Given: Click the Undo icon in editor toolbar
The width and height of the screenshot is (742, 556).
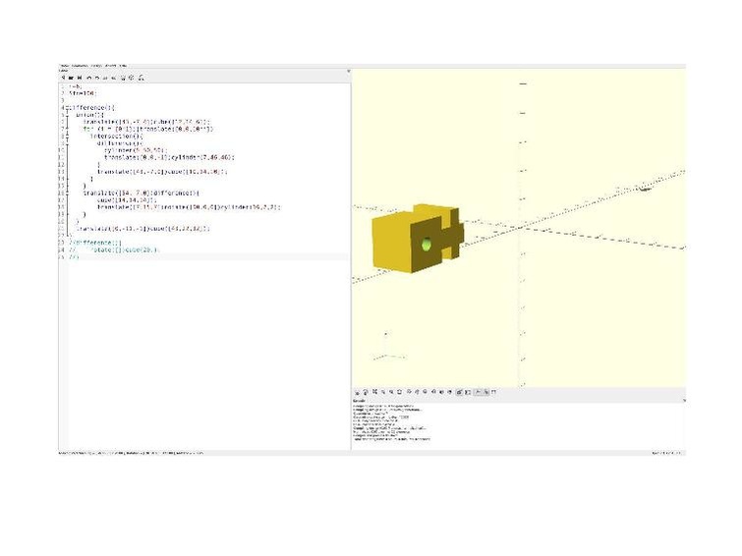Looking at the screenshot, I should coord(88,77).
